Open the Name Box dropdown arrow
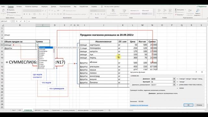Screen dimensions: 208x117 pyautogui.click(x=10, y=21)
